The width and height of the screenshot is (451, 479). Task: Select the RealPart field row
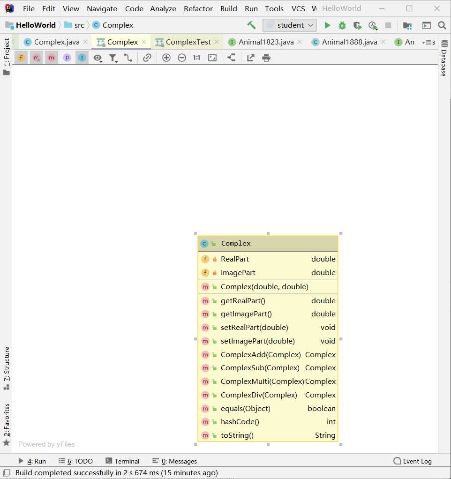(x=268, y=259)
